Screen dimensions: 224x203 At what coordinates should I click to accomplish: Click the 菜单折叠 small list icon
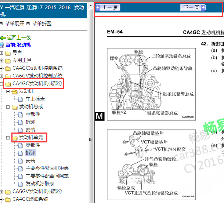pyautogui.click(x=28, y=23)
